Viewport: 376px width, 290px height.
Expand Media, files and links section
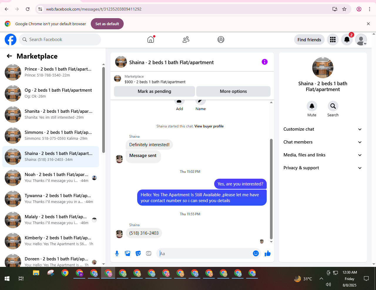click(323, 155)
